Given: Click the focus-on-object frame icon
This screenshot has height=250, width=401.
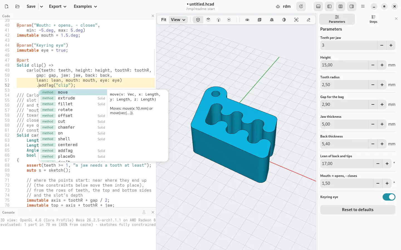Looking at the screenshot, I should (x=296, y=20).
